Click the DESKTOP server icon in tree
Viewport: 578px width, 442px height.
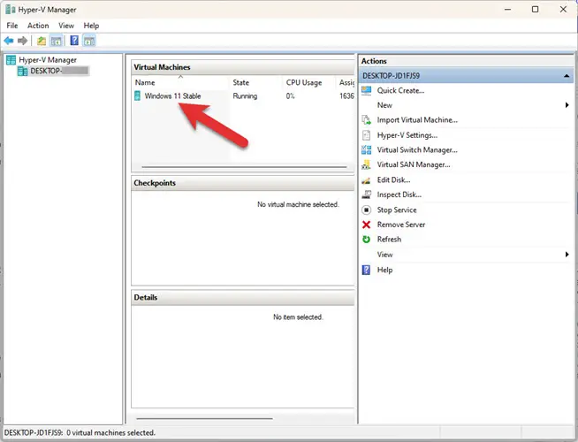[22, 71]
